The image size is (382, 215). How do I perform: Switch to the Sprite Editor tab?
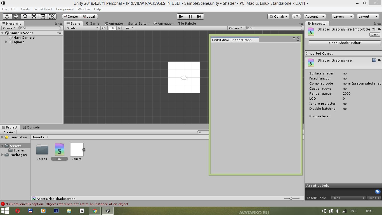(138, 24)
